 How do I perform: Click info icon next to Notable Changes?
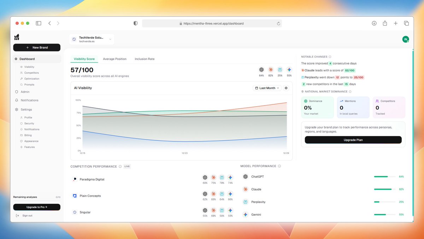330,57
